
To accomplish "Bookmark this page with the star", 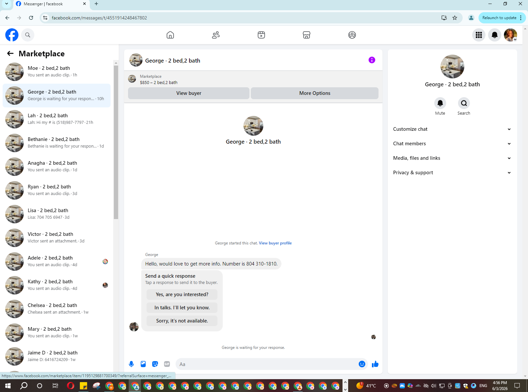I will [455, 18].
